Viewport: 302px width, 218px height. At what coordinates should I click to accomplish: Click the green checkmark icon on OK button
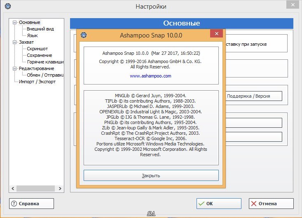click(201, 204)
